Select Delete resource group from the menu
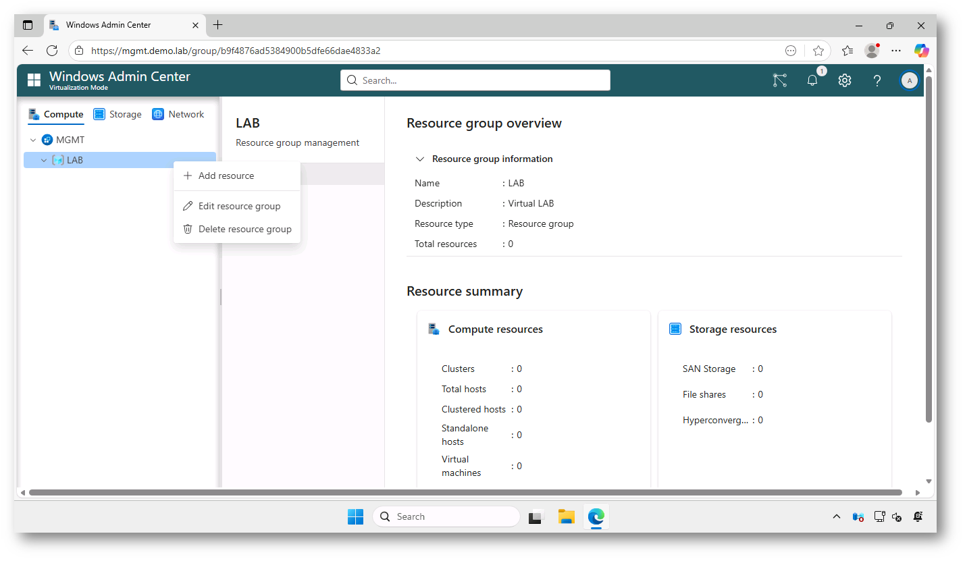This screenshot has width=965, height=561. (246, 229)
